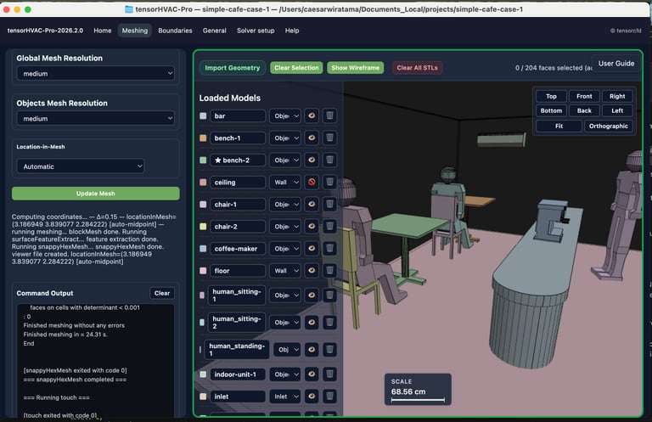Toggle visibility of human_sitting-2 model
The image size is (652, 422).
pyautogui.click(x=312, y=322)
